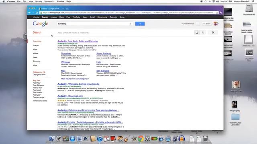Reload the page with Chrome's refresh icon

pos(37,12)
